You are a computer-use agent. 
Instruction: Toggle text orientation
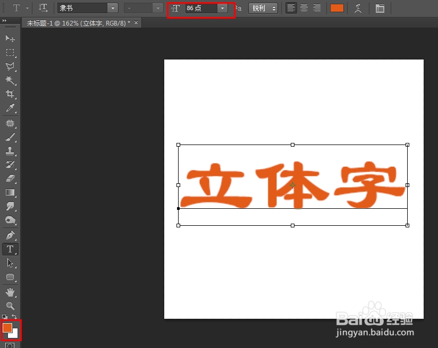tap(43, 8)
